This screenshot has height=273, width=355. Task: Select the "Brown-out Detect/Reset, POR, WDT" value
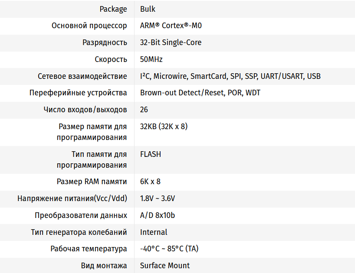point(200,93)
